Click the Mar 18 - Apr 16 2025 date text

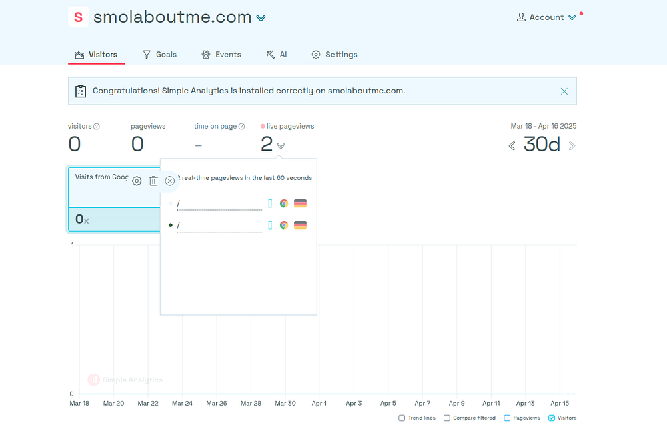543,126
